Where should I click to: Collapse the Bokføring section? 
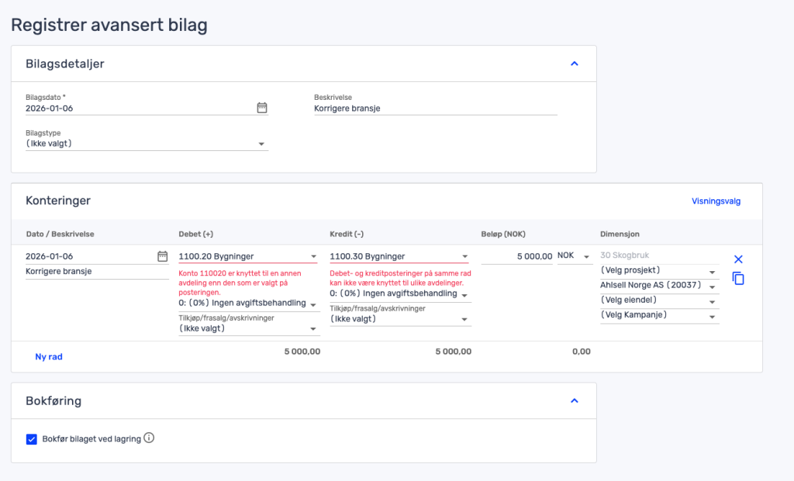575,400
